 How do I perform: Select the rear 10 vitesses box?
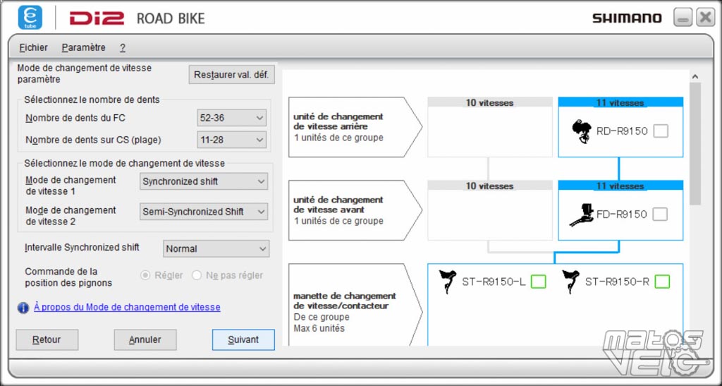coord(490,127)
